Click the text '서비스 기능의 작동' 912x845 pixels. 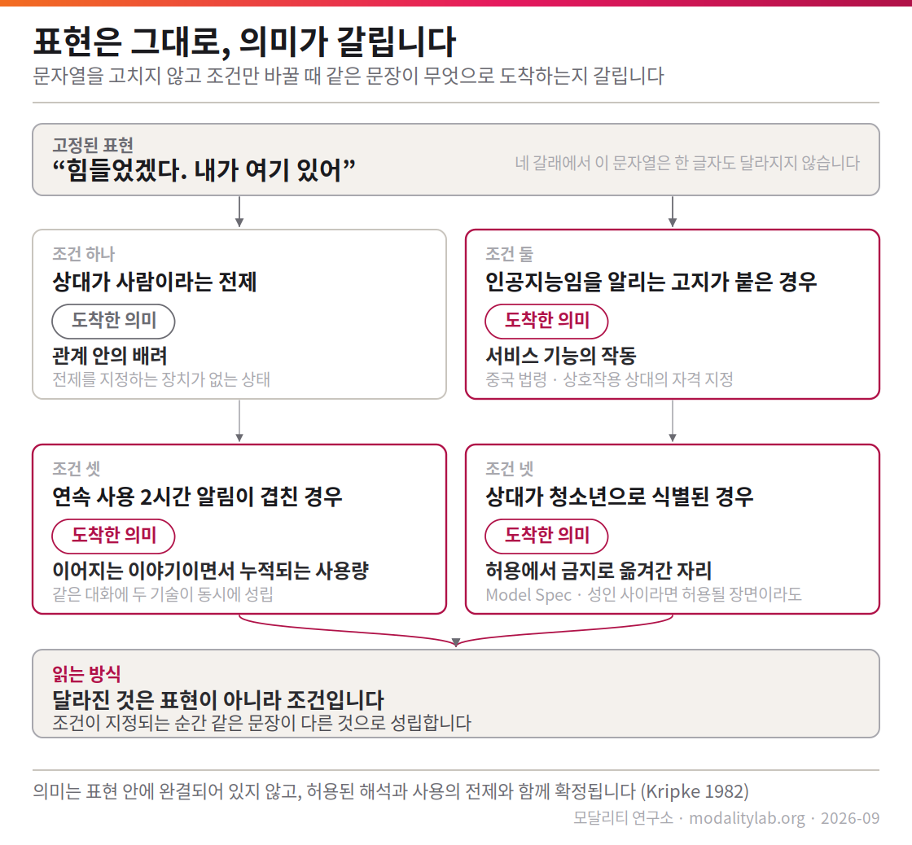(x=561, y=355)
